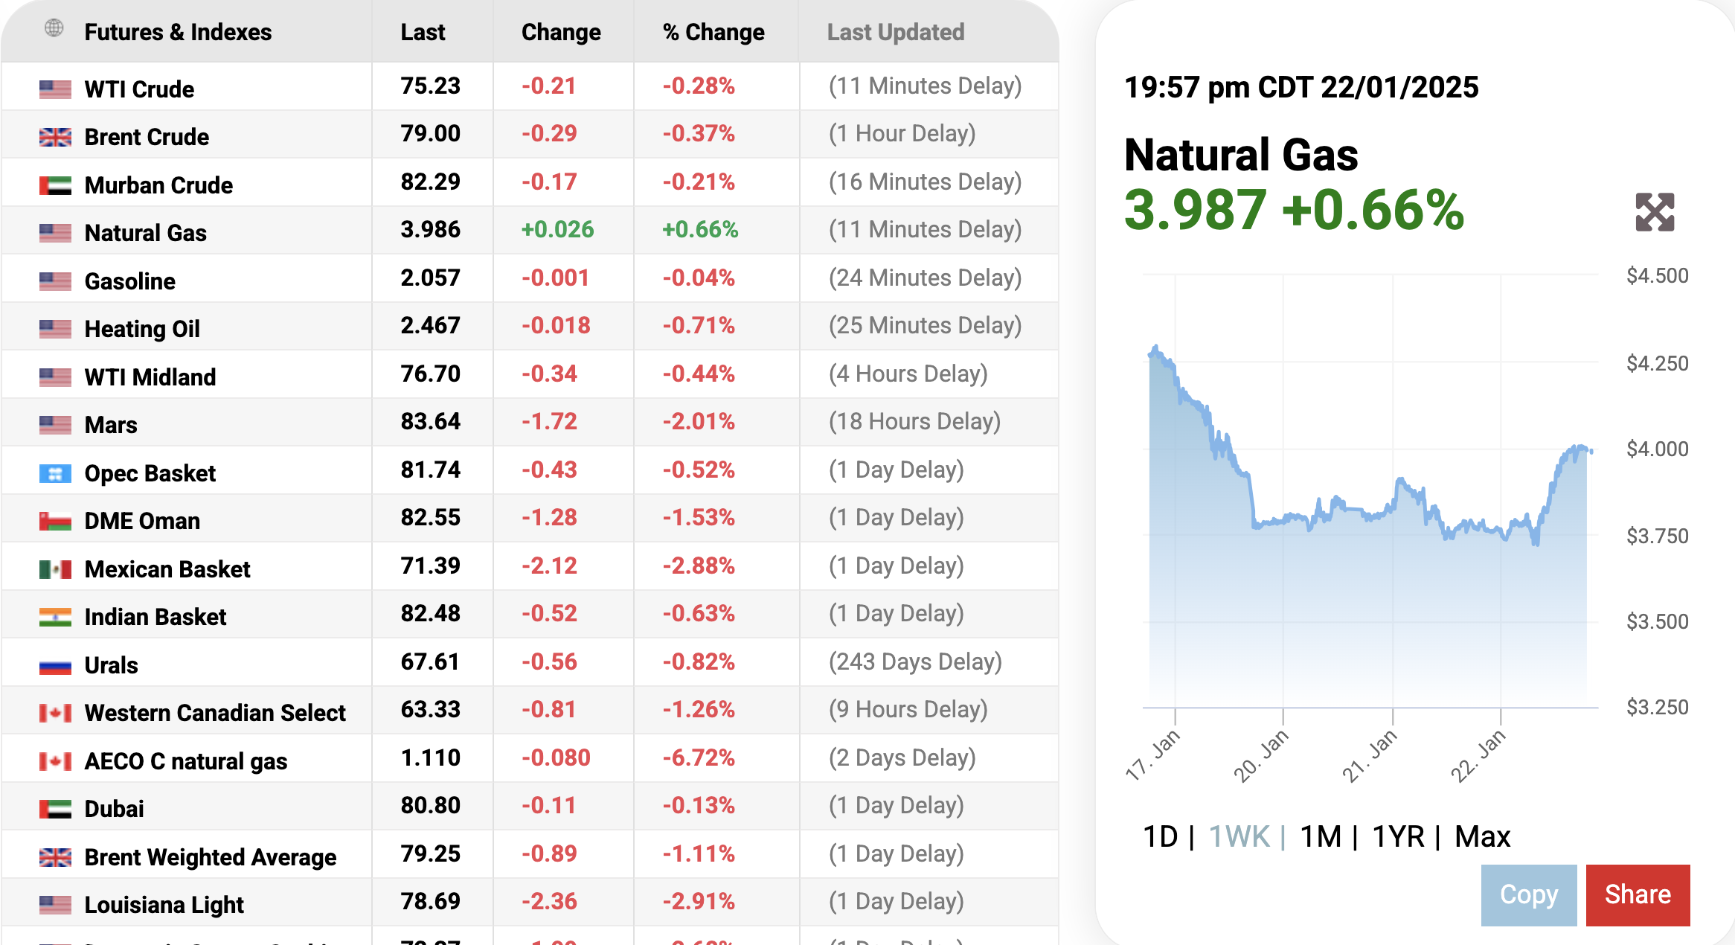Click the -6.72% change for AECO
The width and height of the screenshot is (1735, 945).
[699, 757]
